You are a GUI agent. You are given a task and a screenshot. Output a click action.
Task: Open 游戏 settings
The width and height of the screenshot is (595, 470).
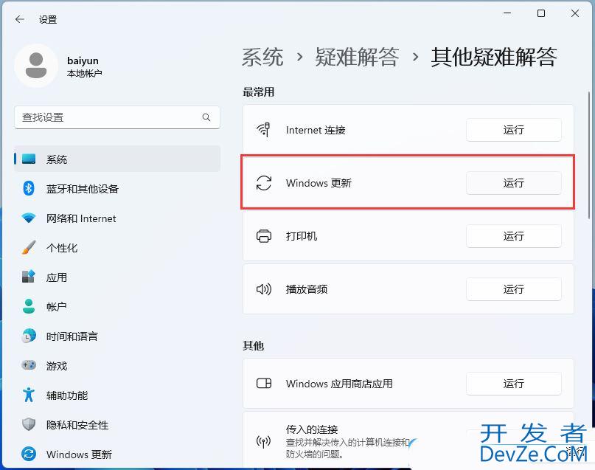[x=117, y=365]
